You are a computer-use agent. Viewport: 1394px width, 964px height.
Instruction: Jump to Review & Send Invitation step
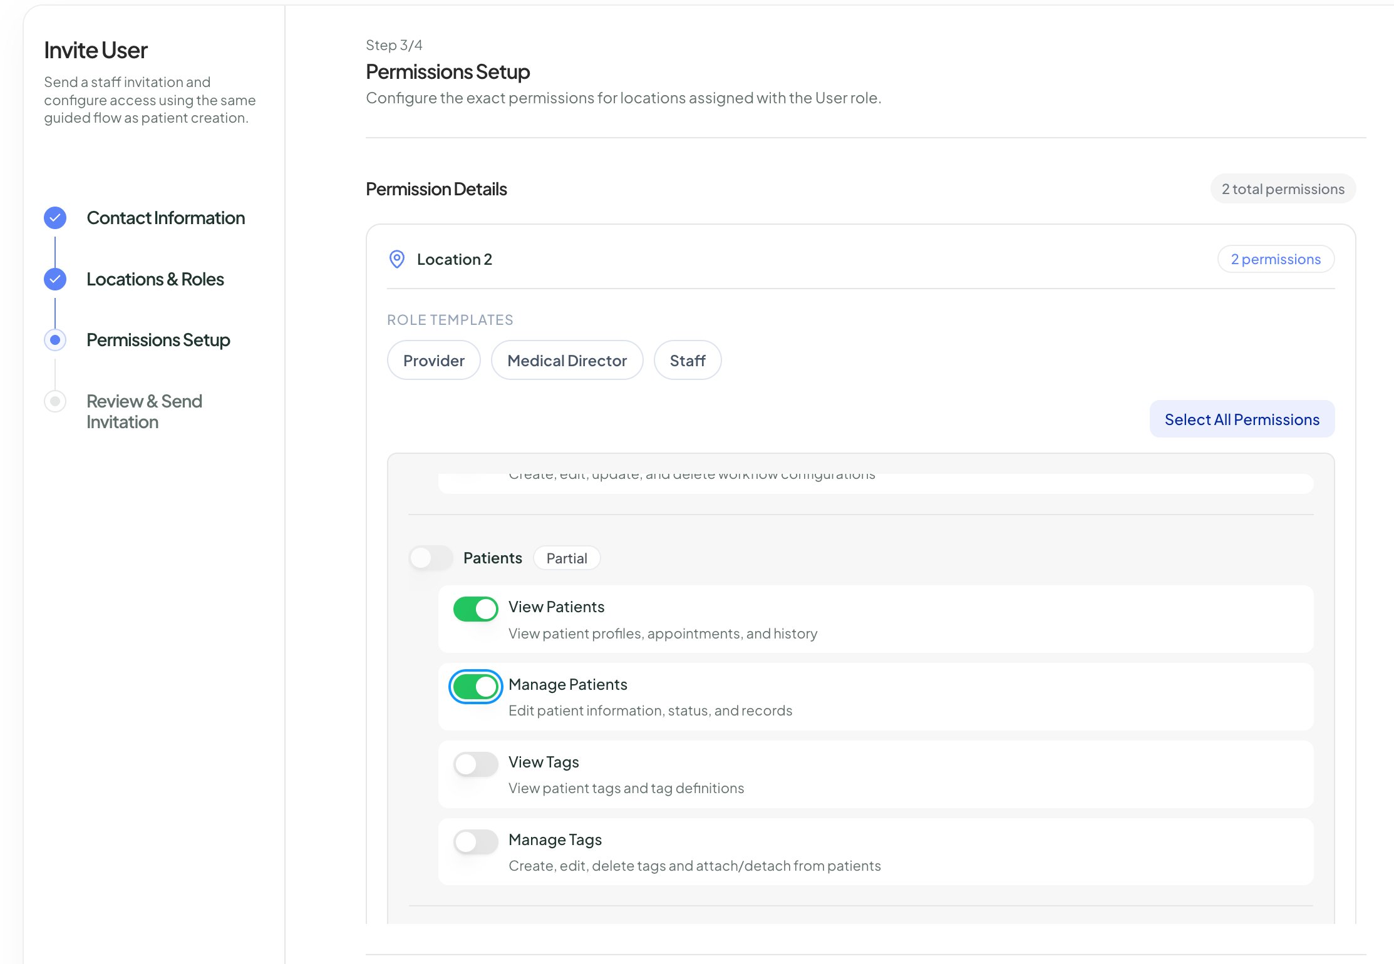coord(144,411)
